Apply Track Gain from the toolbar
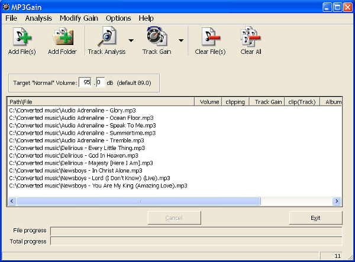 [x=157, y=41]
